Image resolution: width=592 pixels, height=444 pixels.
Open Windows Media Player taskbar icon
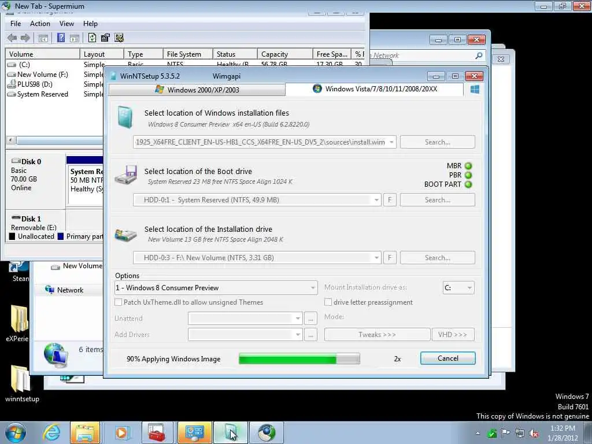pyautogui.click(x=121, y=432)
